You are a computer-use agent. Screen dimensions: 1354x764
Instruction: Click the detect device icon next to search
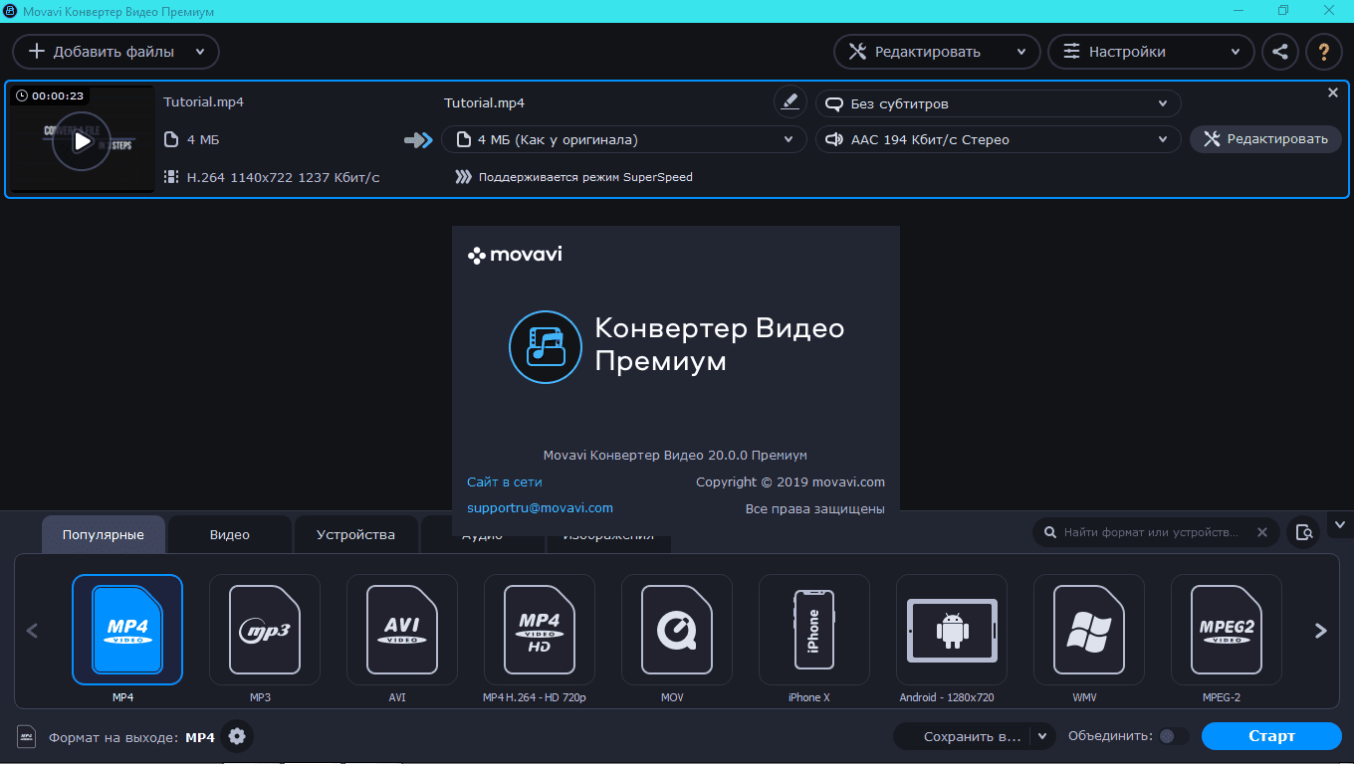pyautogui.click(x=1303, y=532)
